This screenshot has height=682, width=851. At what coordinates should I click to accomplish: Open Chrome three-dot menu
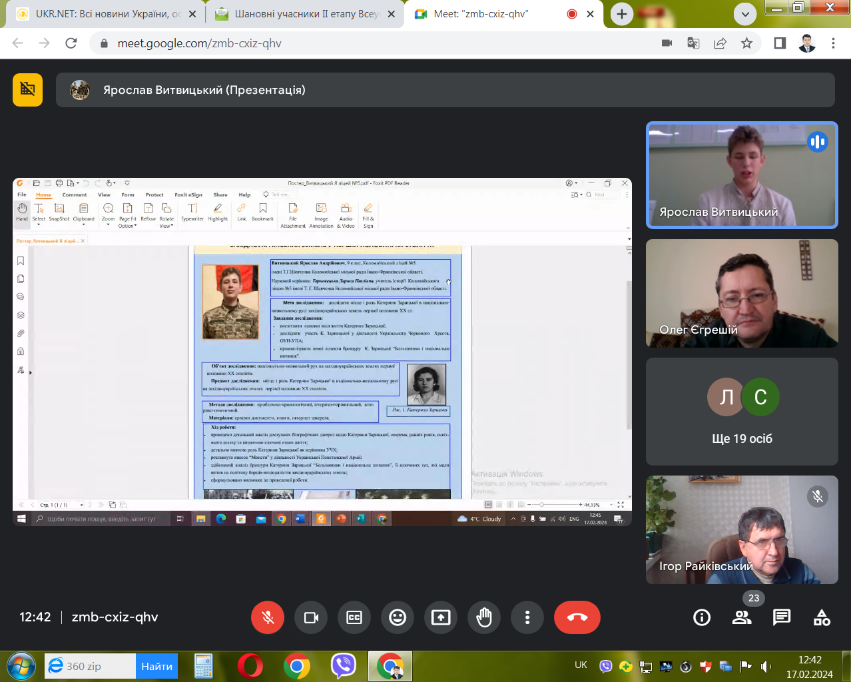[833, 43]
